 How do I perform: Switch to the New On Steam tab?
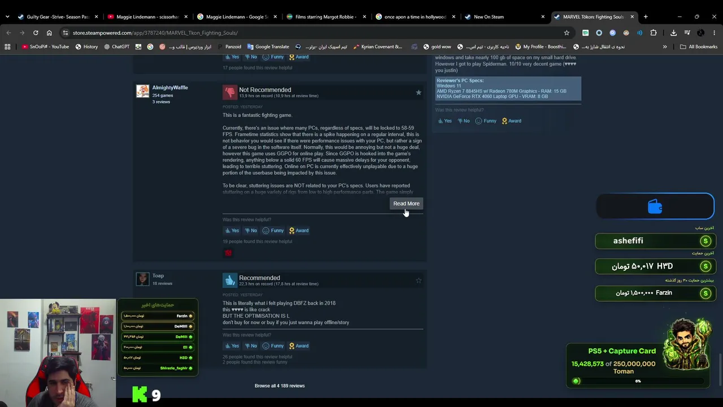[x=504, y=17]
